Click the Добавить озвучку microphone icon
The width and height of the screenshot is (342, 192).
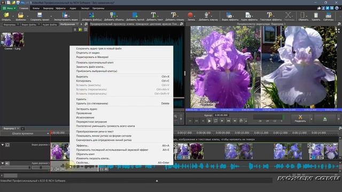point(207,15)
